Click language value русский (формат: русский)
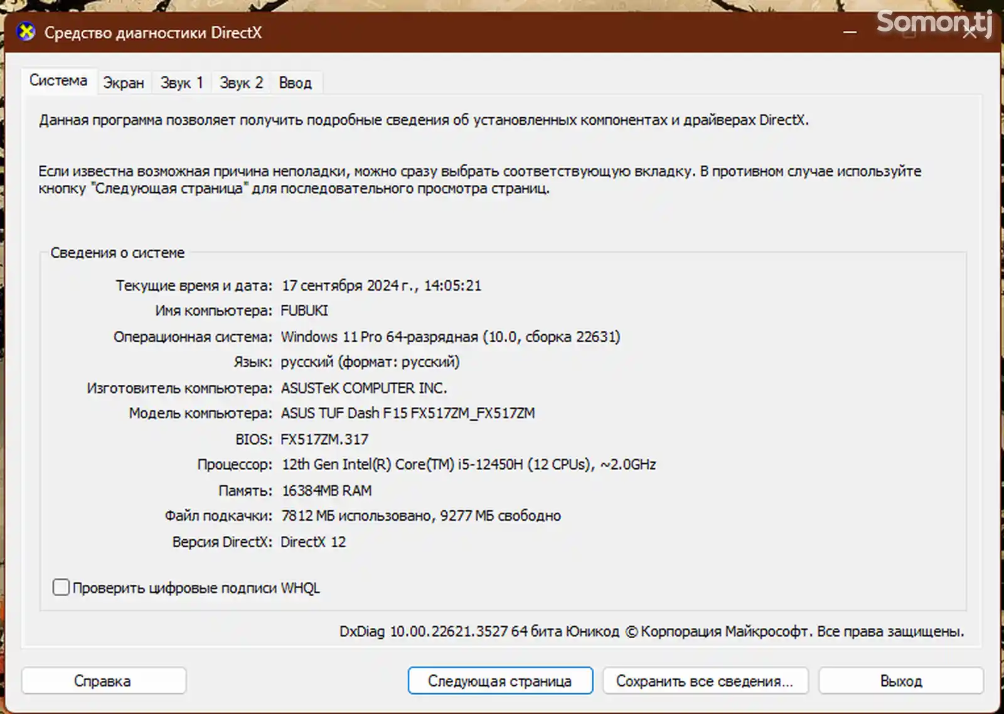This screenshot has height=714, width=1004. pyautogui.click(x=370, y=362)
